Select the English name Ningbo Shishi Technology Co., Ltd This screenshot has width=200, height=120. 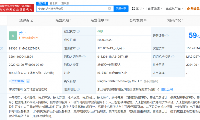[120, 81]
